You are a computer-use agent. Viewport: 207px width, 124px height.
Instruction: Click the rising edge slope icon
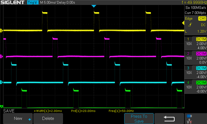190,25
